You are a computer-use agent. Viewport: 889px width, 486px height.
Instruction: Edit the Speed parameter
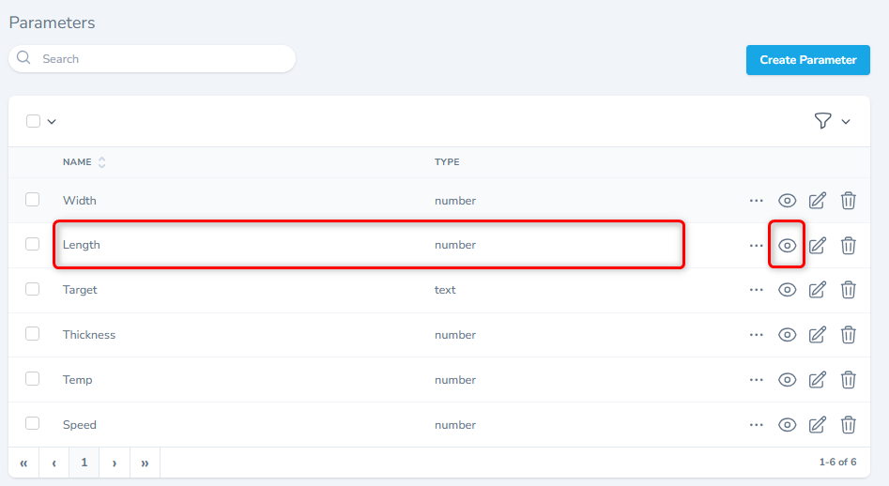tap(818, 425)
